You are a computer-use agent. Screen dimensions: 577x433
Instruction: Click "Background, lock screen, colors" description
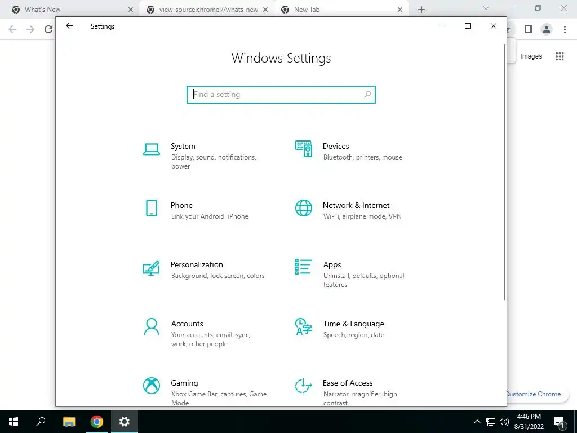click(x=218, y=276)
